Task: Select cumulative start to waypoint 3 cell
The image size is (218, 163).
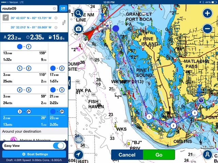Action: [58, 96]
